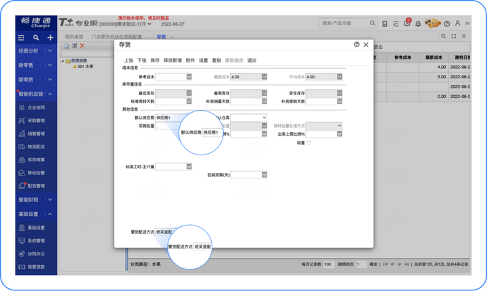487x291 pixels.
Task: Collapse the 存货分类 tree node
Action: click(x=62, y=61)
